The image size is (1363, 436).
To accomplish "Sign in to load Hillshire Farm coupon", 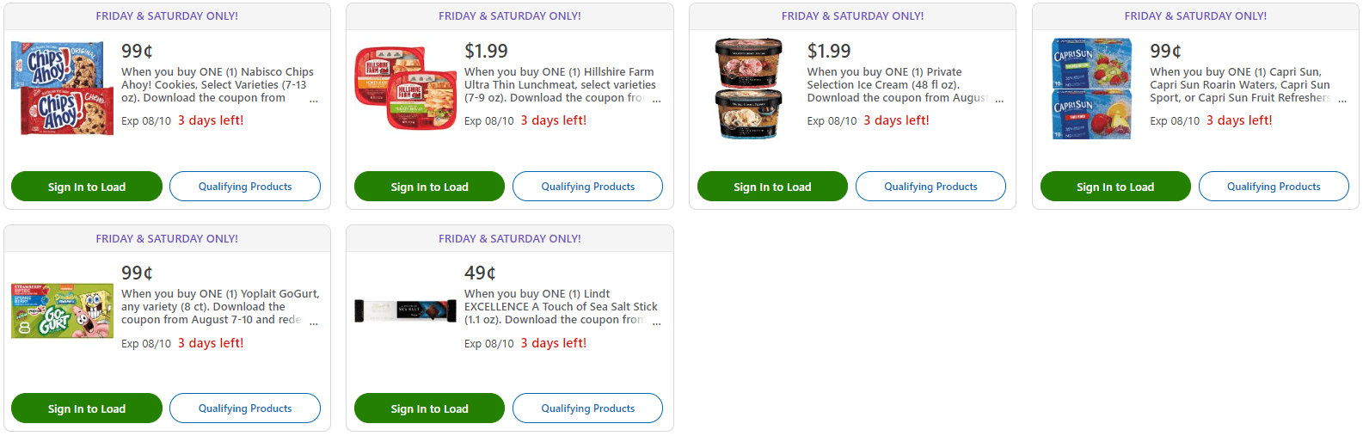I will click(429, 187).
